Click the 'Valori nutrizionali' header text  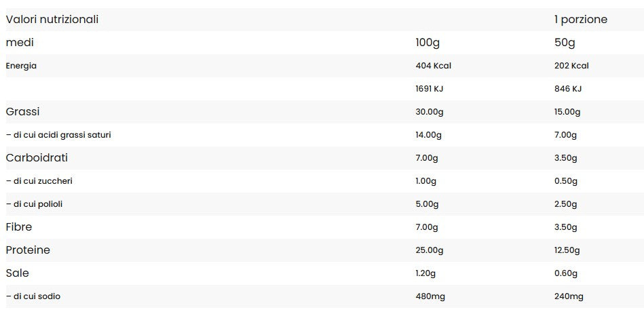[52, 19]
